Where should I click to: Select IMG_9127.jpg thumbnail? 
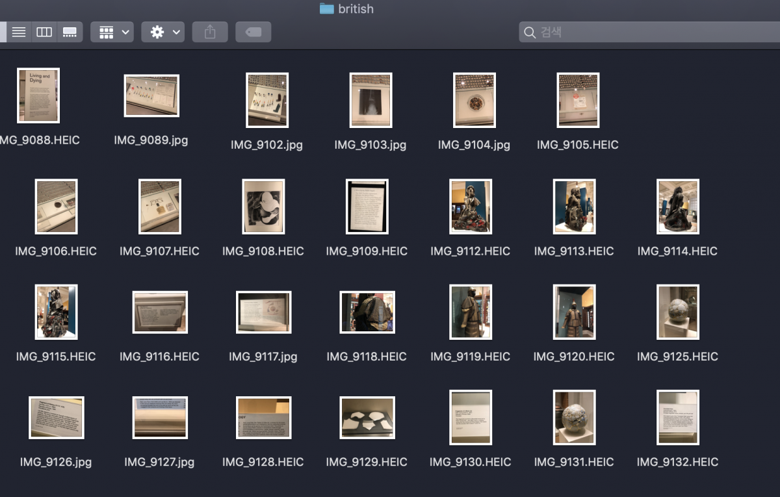click(160, 418)
